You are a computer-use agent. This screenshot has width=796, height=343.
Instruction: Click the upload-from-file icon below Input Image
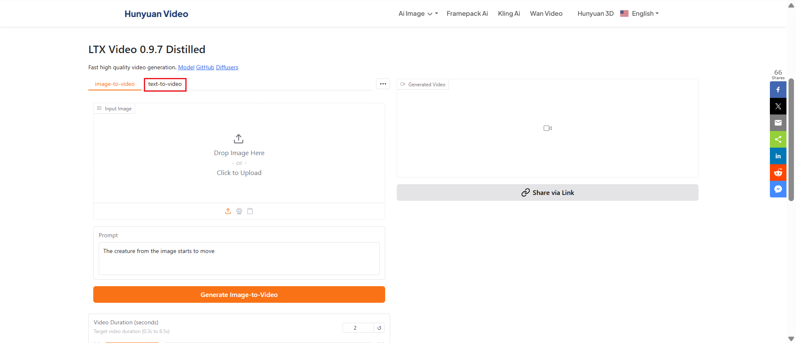[228, 211]
